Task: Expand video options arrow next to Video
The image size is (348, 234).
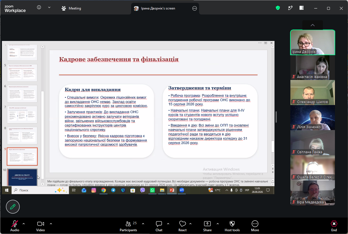Action: pos(51,223)
